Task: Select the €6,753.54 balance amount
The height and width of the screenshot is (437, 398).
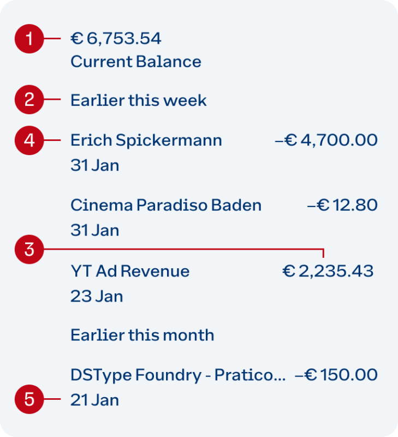Action: (116, 39)
